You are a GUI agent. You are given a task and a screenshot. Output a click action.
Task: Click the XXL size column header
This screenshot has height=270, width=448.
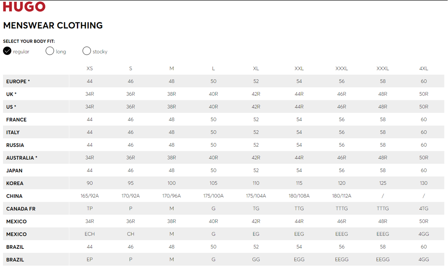coord(299,68)
